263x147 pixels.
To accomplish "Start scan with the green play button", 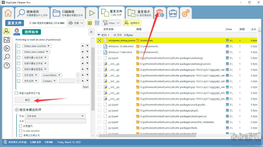I will coord(92,13).
